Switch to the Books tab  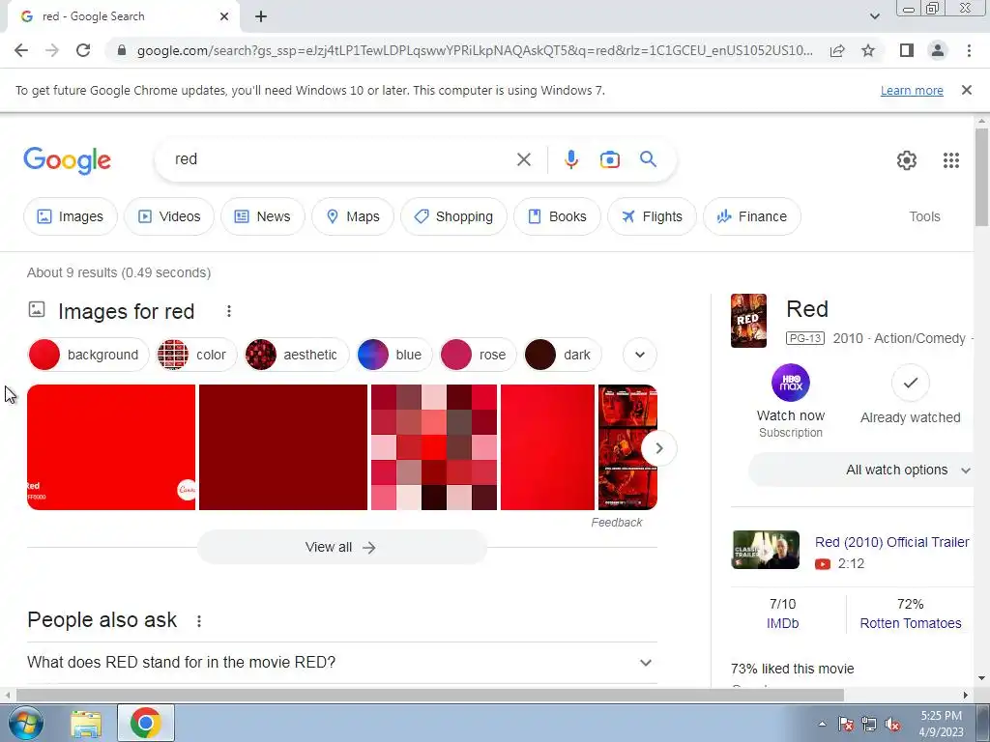click(557, 216)
